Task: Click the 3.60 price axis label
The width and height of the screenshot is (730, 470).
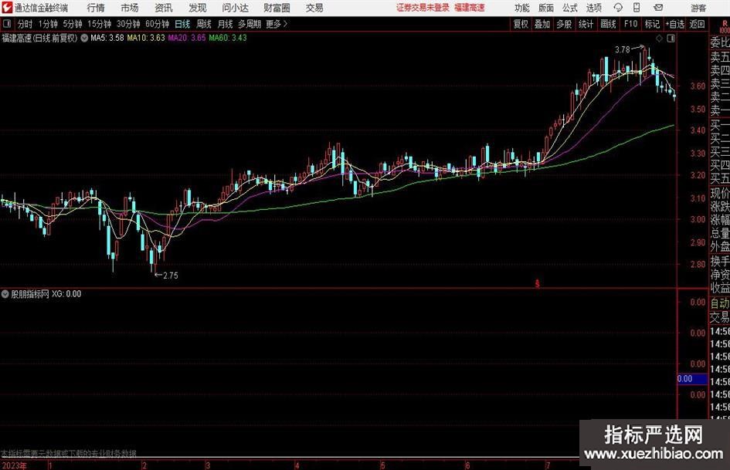Action: click(698, 86)
